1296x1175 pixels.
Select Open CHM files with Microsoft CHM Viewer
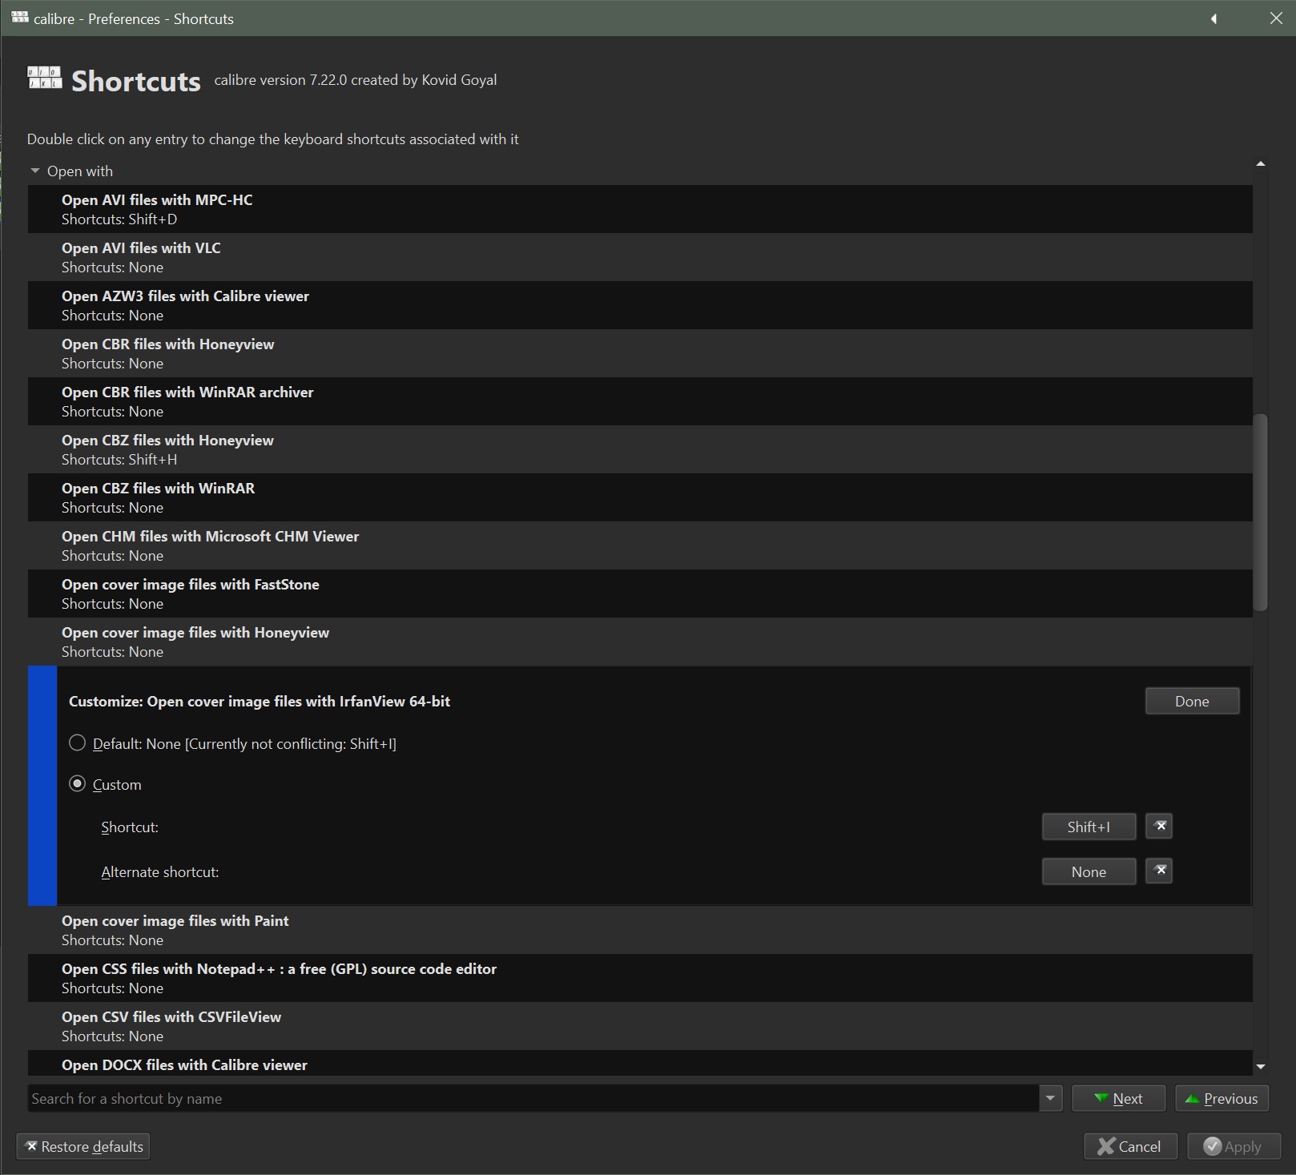640,545
